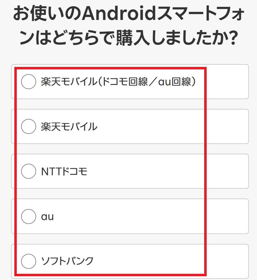Select the NTTドコモ radio button

click(29, 171)
